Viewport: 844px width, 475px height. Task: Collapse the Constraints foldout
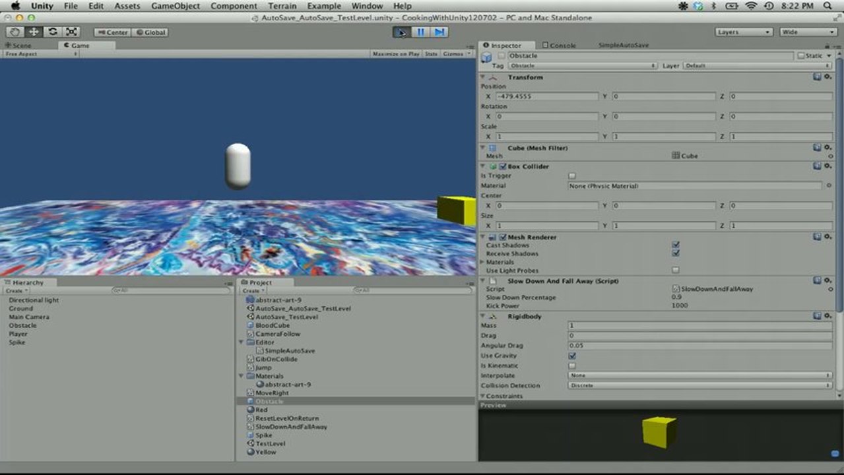pyautogui.click(x=483, y=396)
